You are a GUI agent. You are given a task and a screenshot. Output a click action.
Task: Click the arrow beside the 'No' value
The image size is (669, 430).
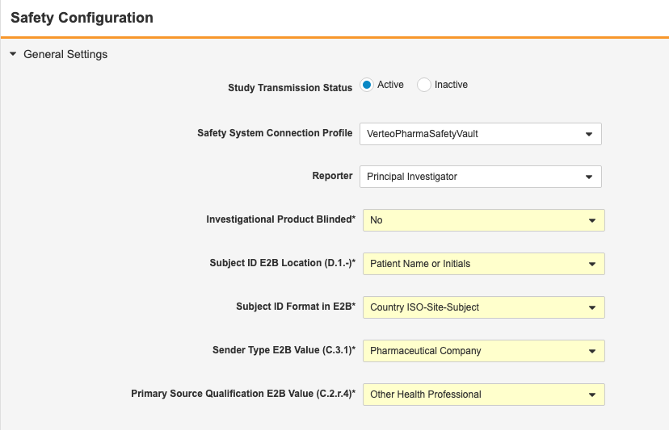coord(592,220)
